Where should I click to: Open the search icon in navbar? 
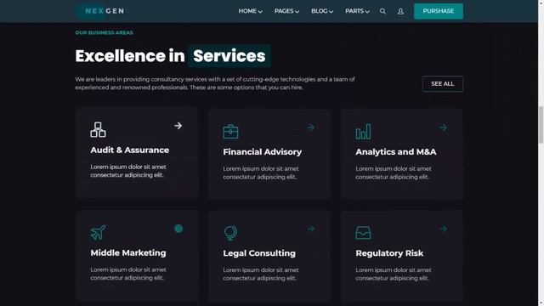click(x=382, y=11)
